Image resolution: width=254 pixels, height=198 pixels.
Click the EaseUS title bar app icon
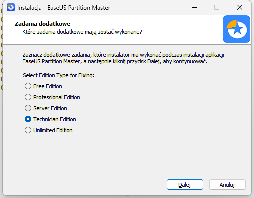tap(11, 7)
